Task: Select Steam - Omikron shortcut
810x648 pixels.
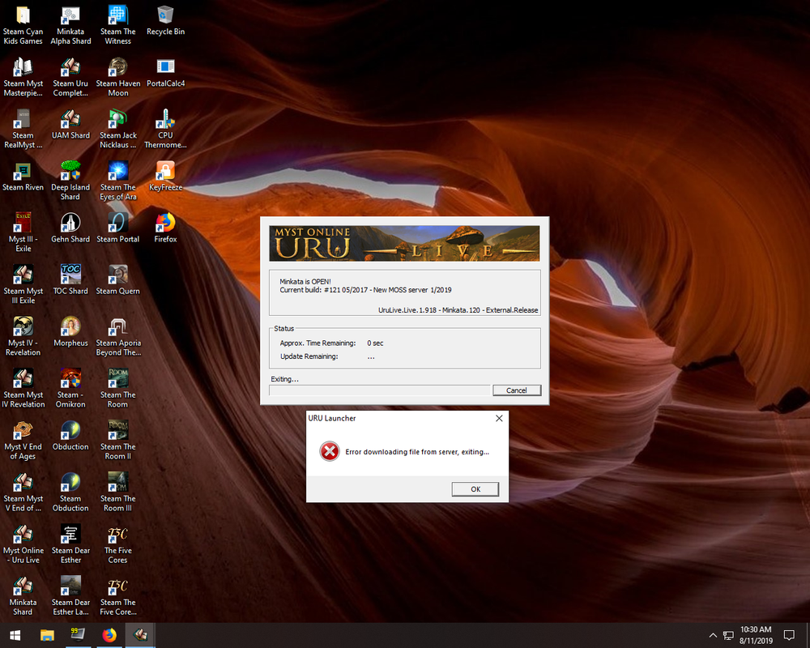Action: pos(70,389)
